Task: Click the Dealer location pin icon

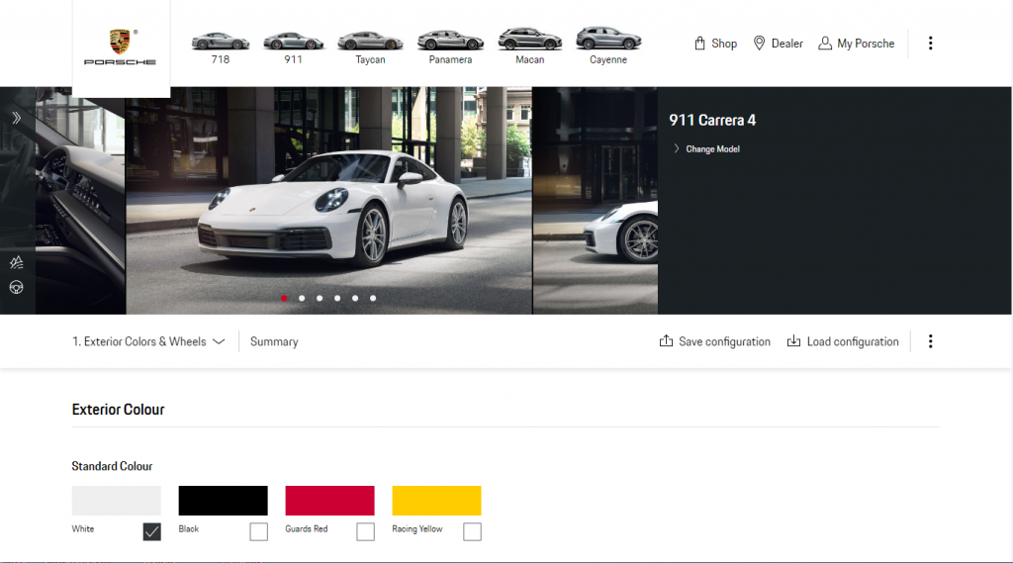Action: [x=759, y=44]
